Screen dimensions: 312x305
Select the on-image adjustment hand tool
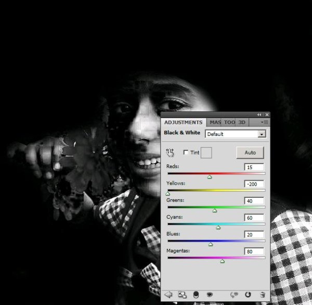point(170,152)
